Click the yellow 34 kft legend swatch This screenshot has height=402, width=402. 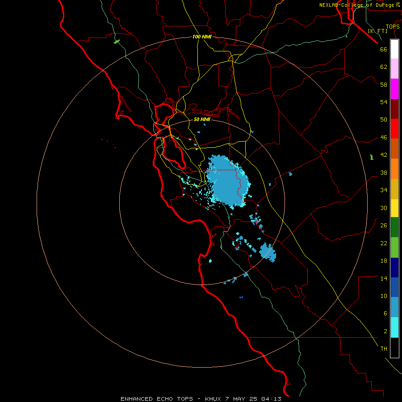click(x=394, y=208)
